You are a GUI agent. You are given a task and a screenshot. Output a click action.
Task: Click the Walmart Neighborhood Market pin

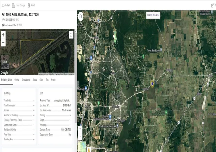pos(110,117)
